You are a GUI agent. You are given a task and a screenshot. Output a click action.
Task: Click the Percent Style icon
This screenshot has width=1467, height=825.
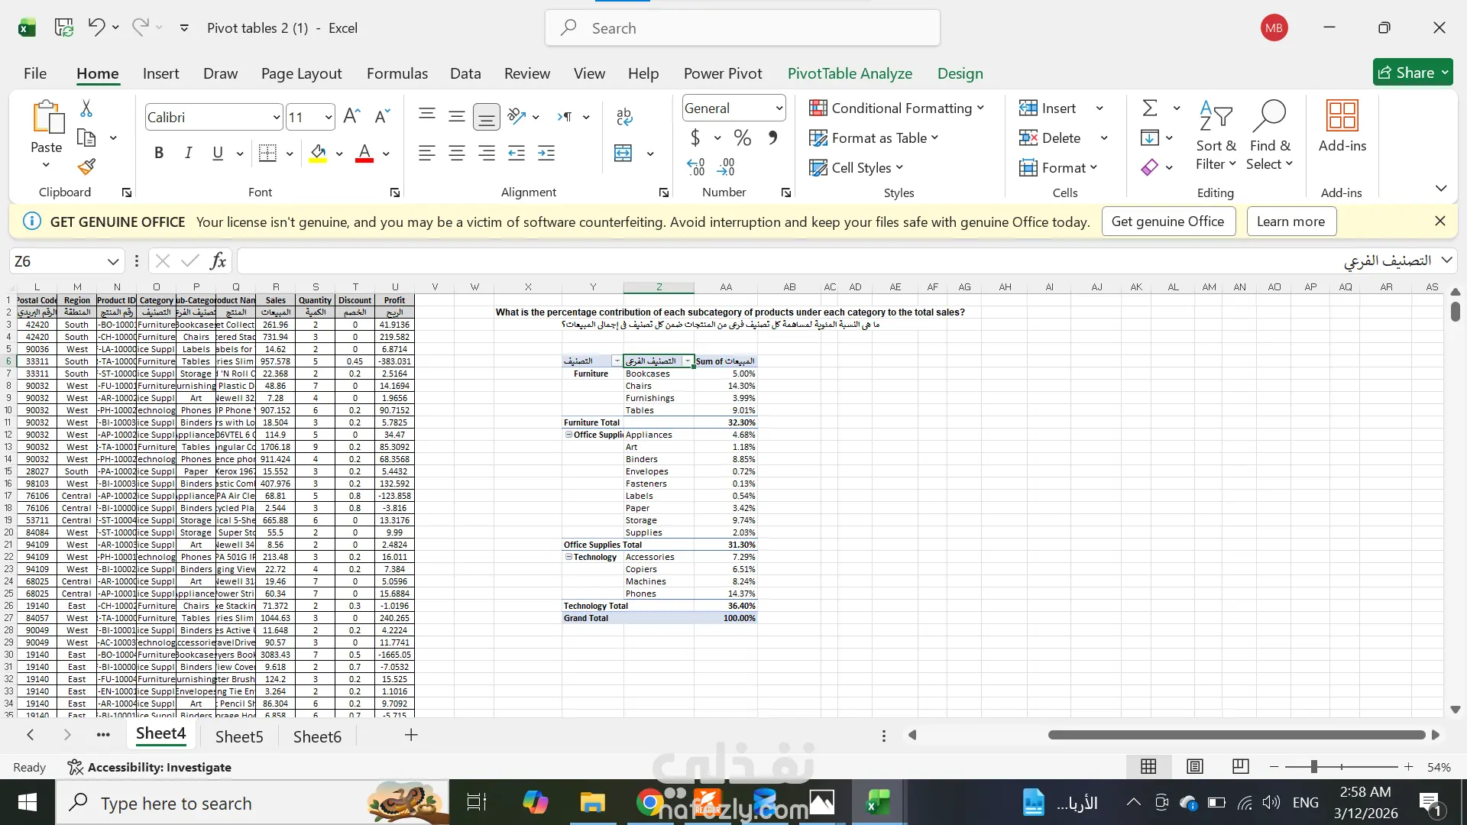coord(742,137)
